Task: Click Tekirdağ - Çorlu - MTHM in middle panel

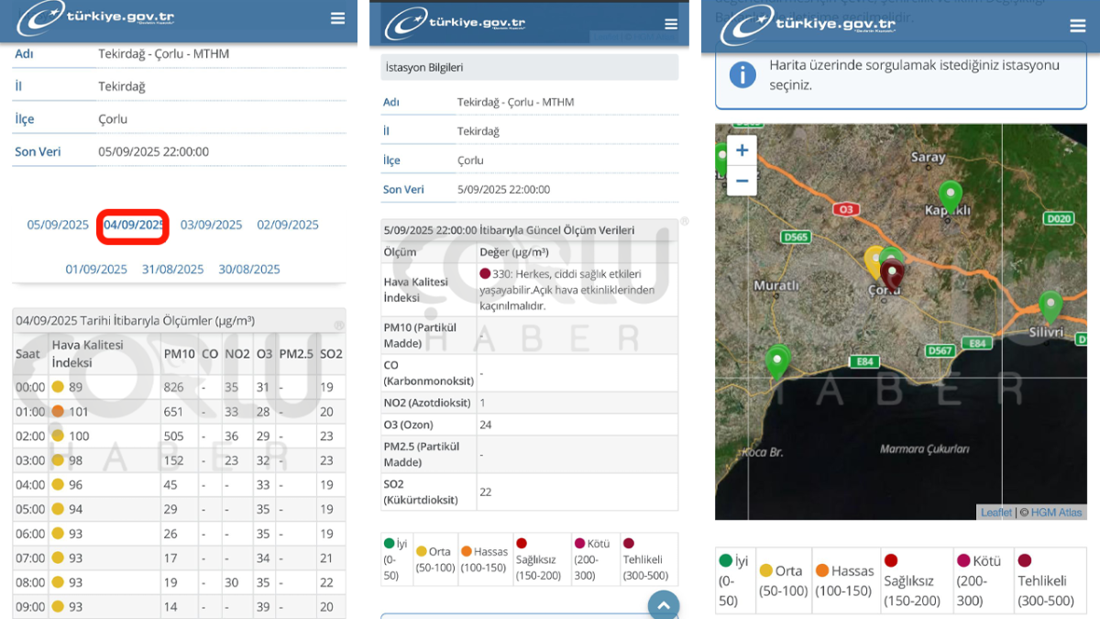Action: click(515, 102)
